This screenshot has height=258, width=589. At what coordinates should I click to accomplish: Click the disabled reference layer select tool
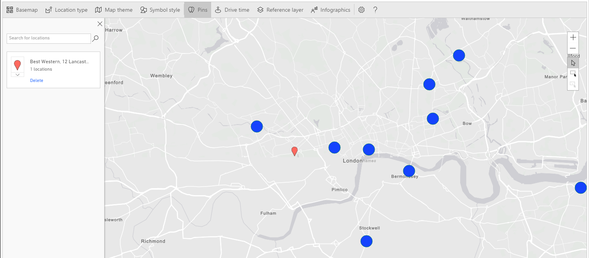click(573, 84)
